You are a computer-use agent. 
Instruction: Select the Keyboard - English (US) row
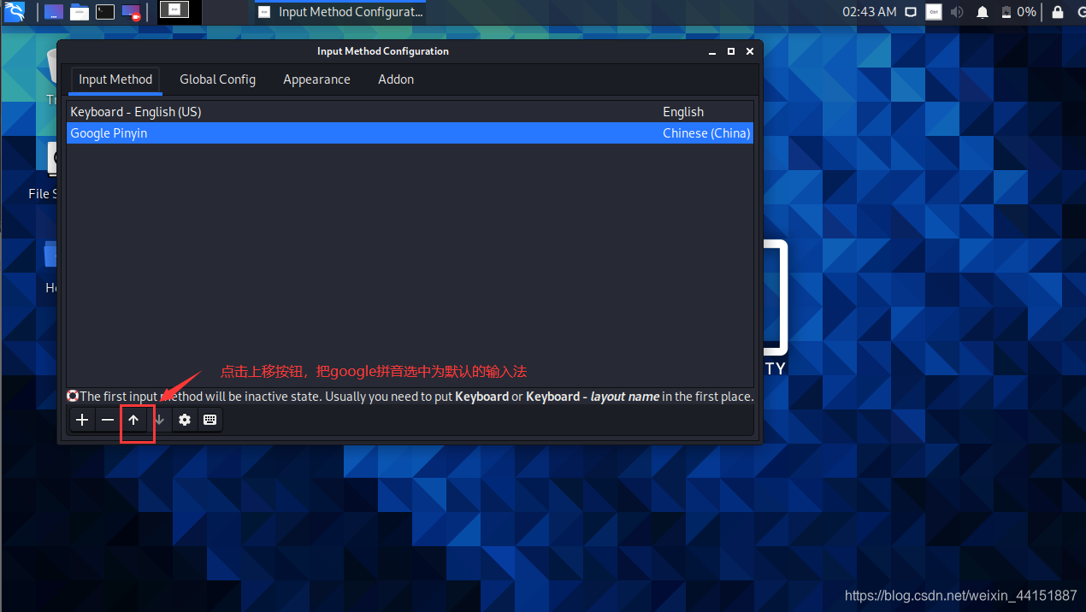[x=410, y=112]
